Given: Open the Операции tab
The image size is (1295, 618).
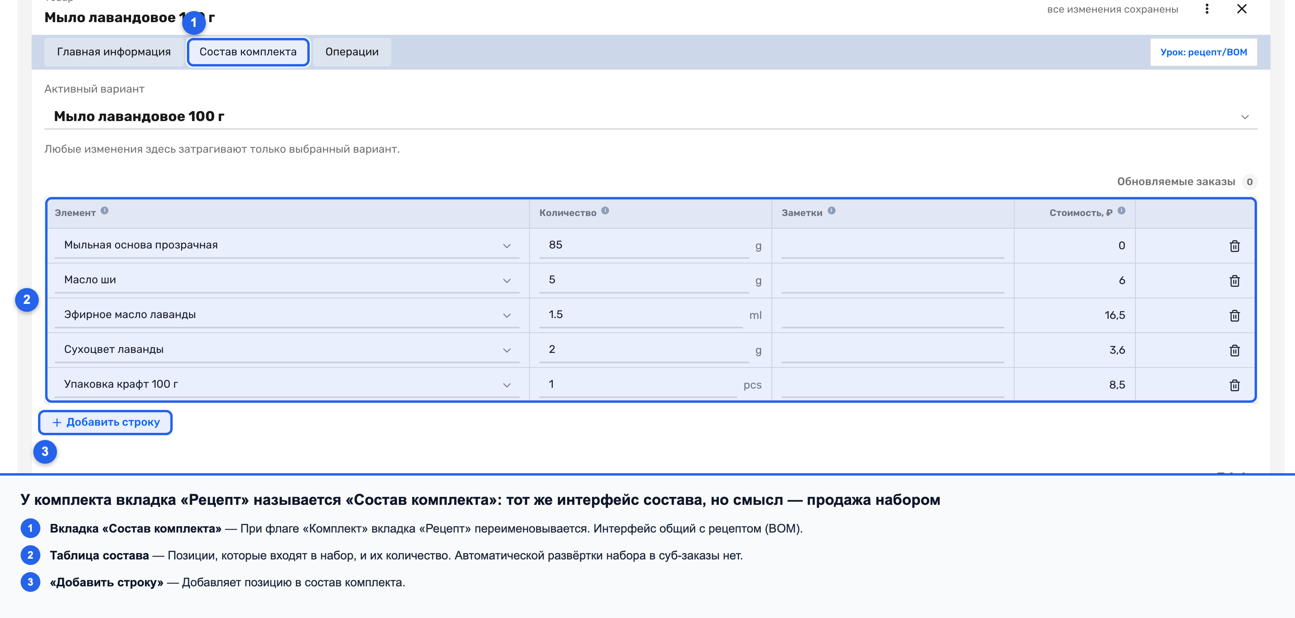Looking at the screenshot, I should pyautogui.click(x=352, y=52).
